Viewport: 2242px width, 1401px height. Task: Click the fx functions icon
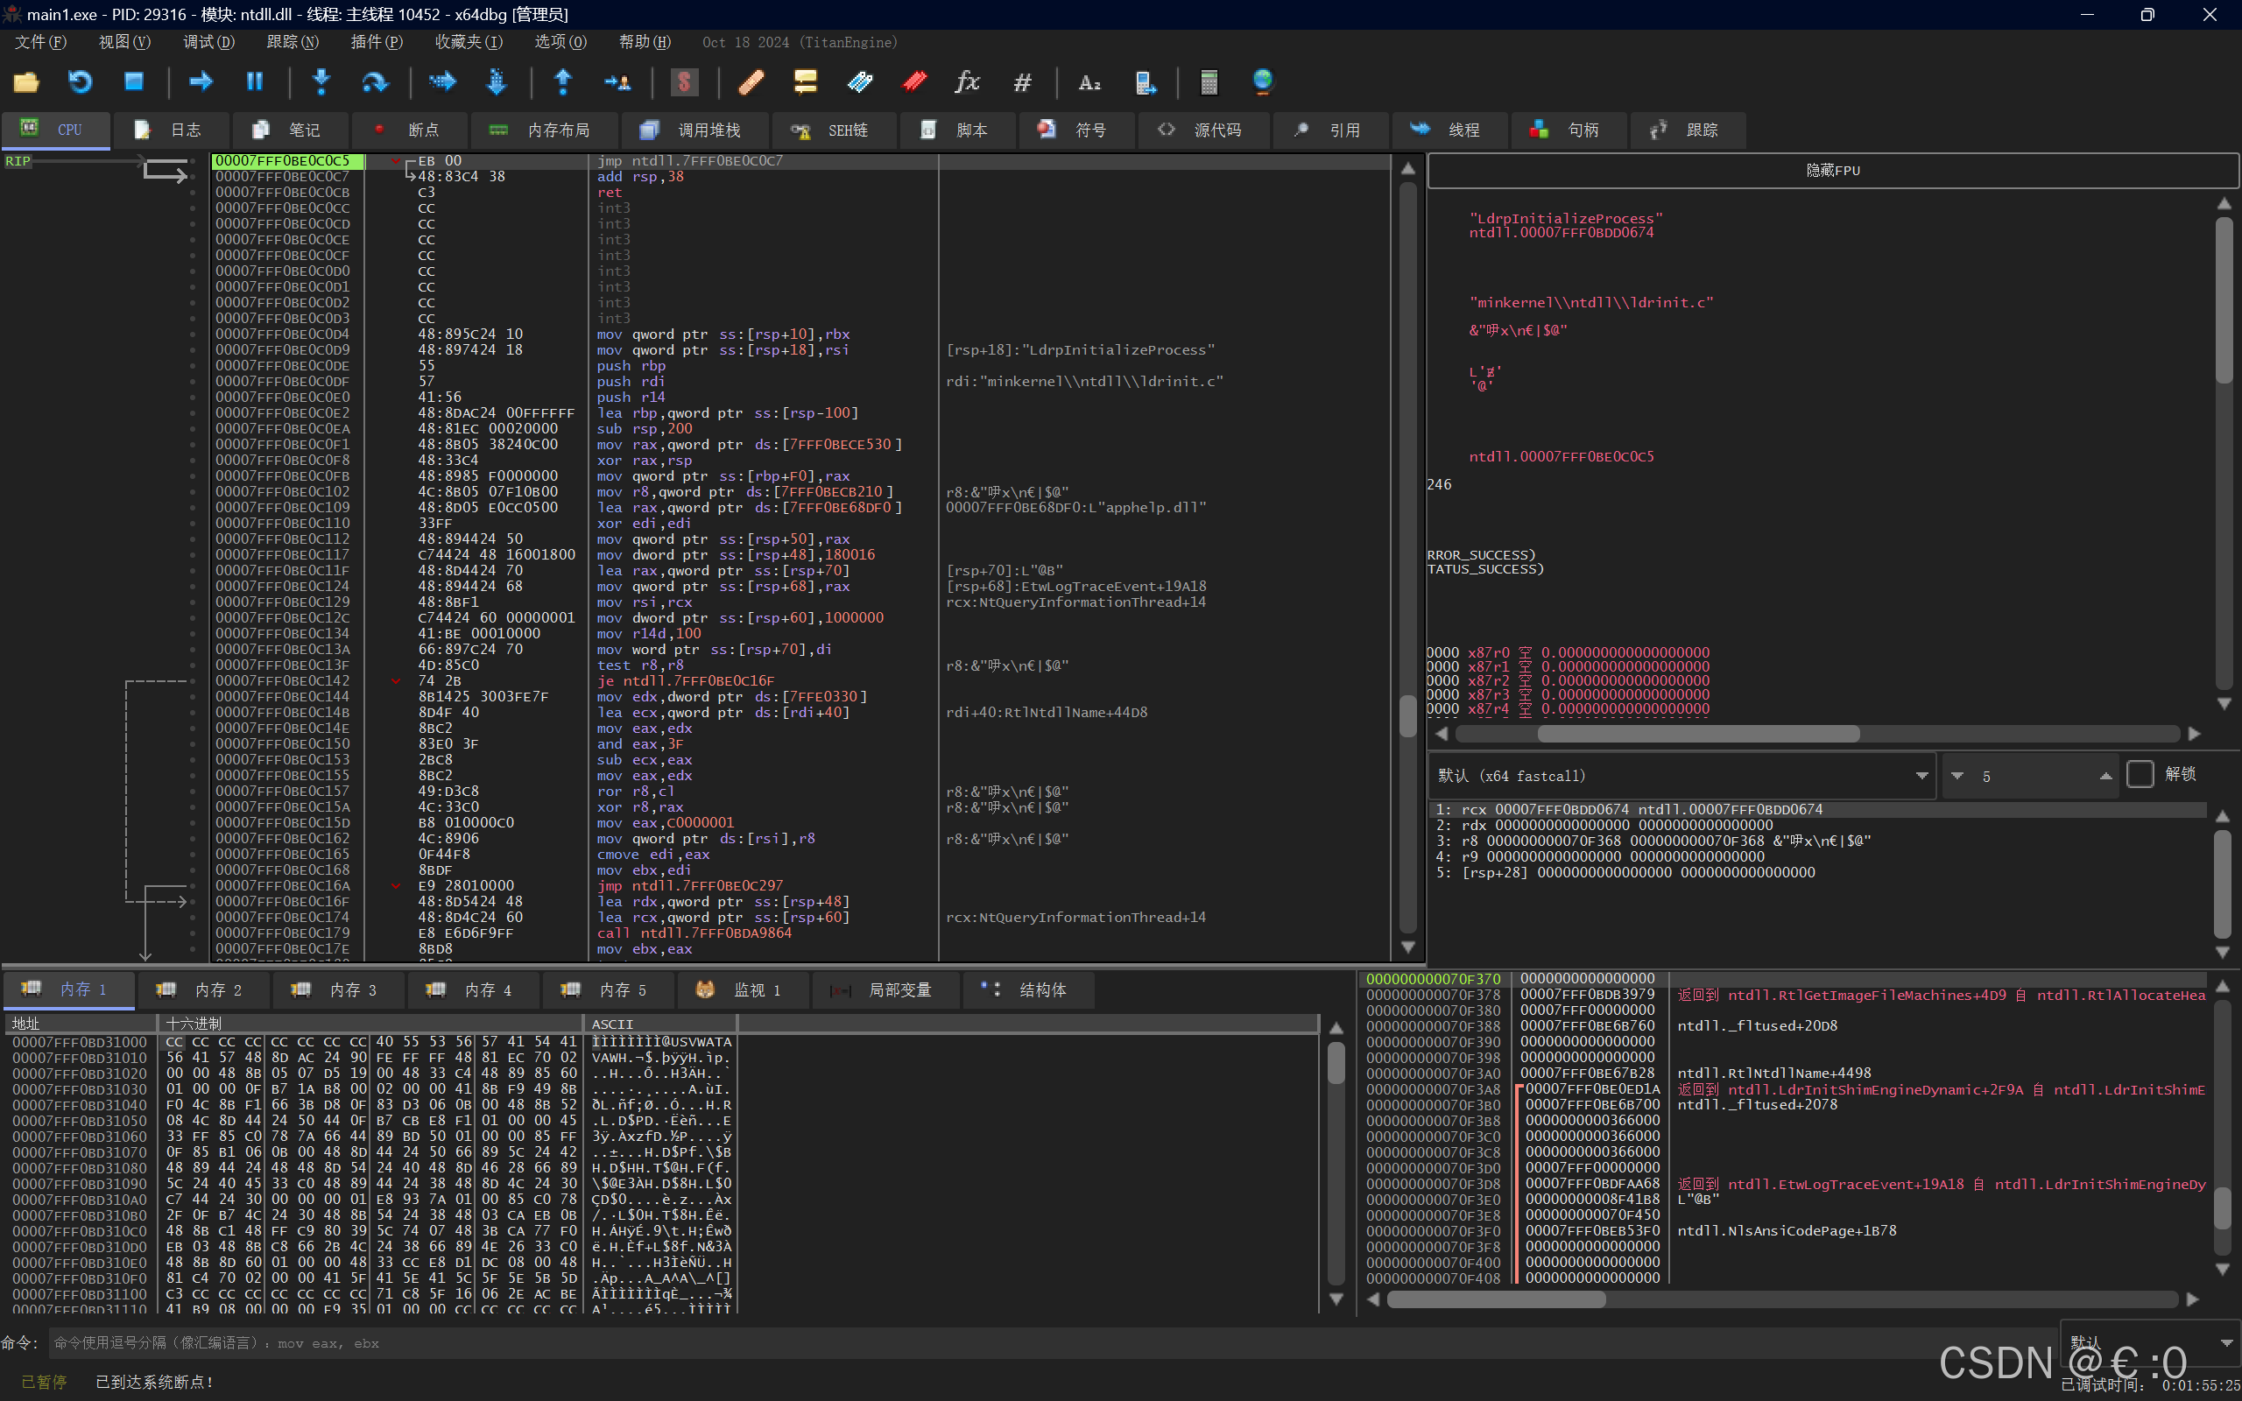coord(966,82)
